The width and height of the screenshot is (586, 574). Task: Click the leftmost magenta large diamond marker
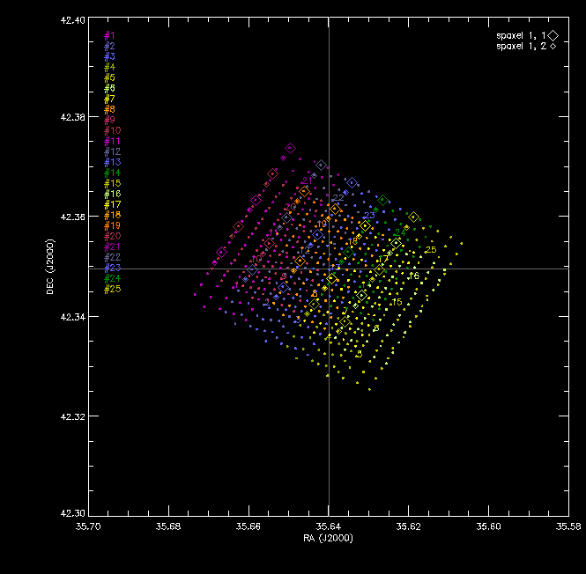[221, 252]
